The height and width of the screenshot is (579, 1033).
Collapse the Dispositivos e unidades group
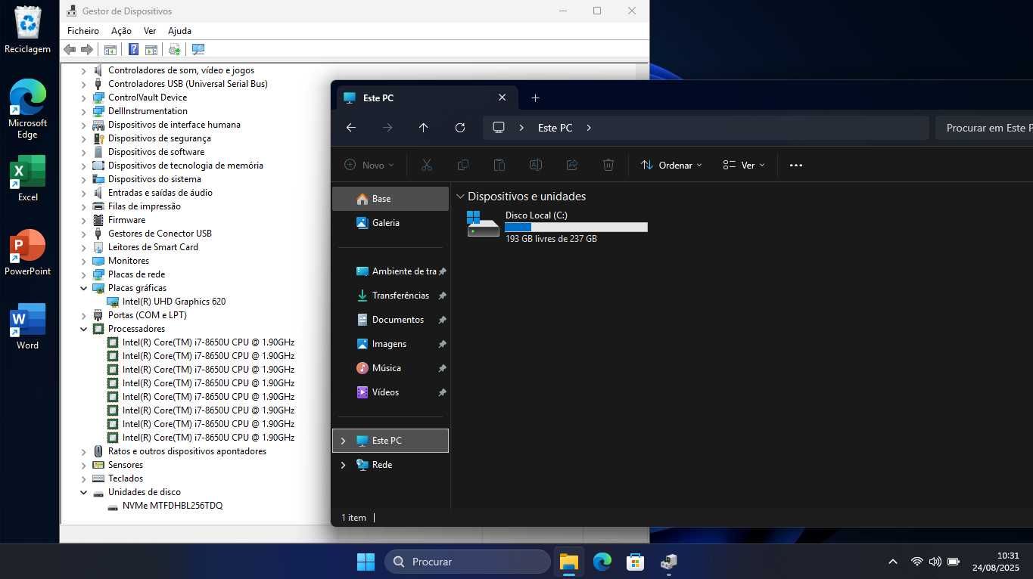point(460,197)
